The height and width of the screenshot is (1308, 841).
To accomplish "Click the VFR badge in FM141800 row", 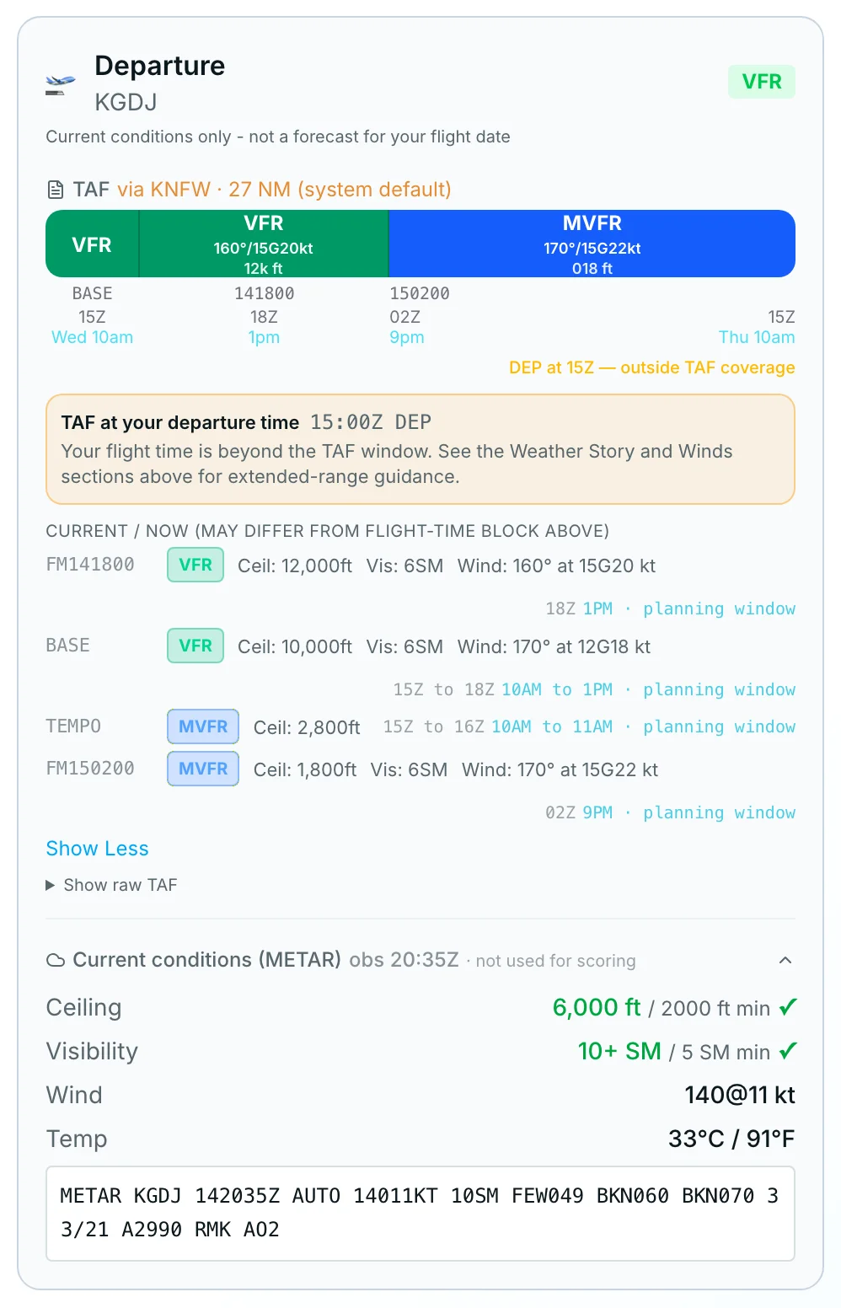I will 196,565.
